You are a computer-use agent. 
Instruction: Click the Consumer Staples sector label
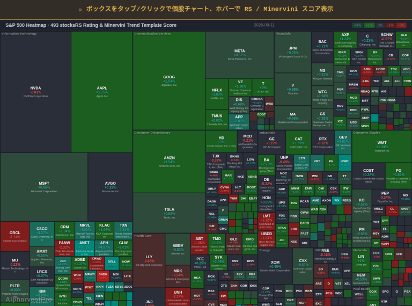click(x=366, y=133)
